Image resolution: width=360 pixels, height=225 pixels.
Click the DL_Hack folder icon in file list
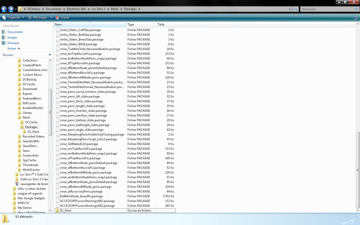tap(57, 210)
